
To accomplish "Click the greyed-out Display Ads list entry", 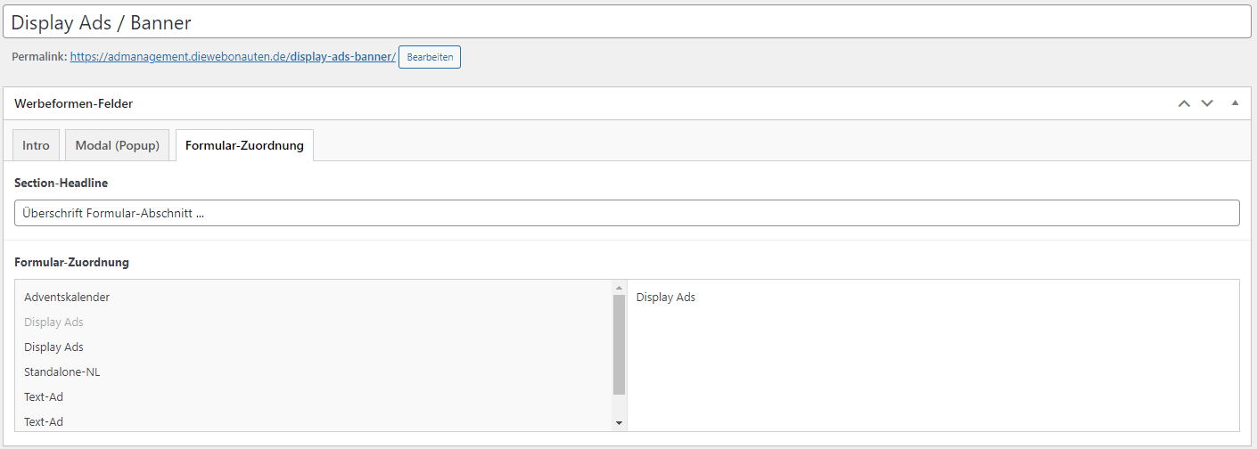I will tap(53, 322).
